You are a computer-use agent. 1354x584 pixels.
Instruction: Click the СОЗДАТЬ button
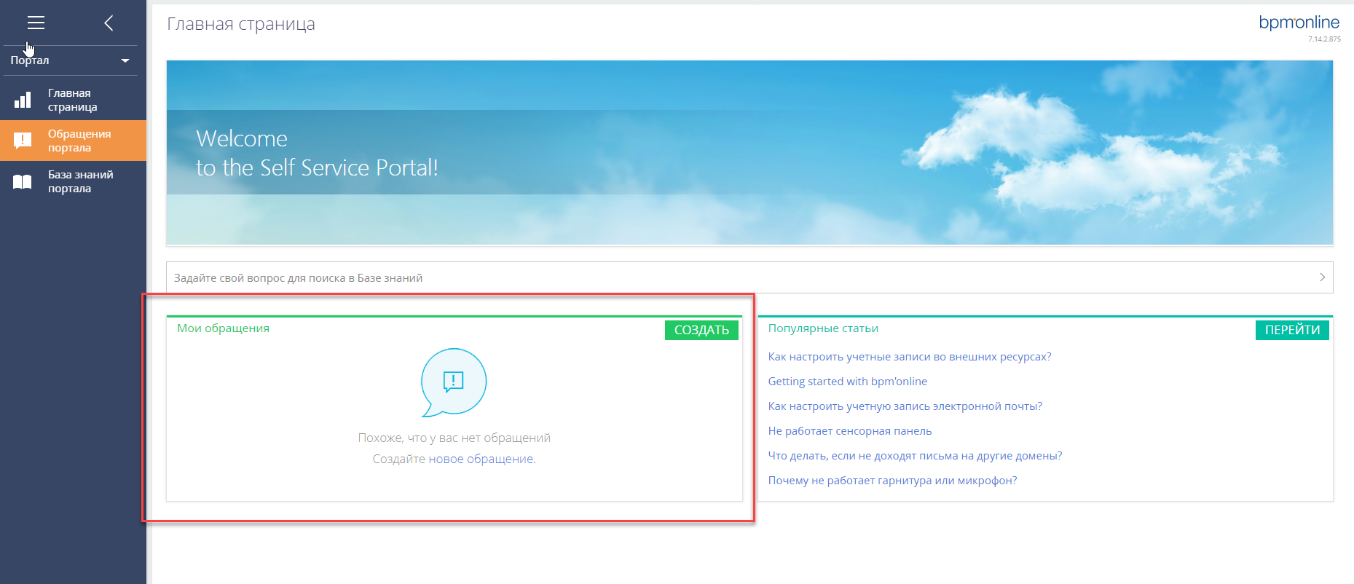pyautogui.click(x=701, y=330)
